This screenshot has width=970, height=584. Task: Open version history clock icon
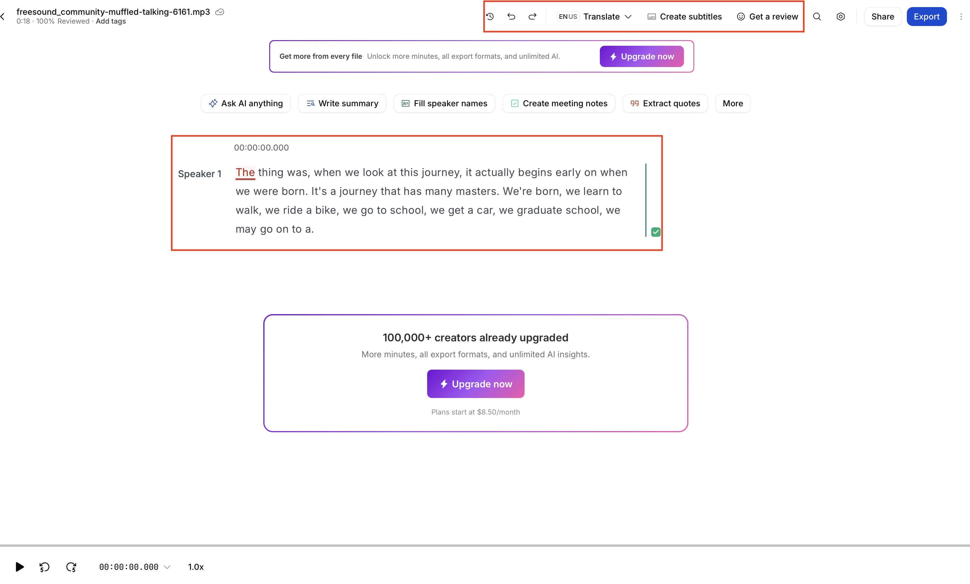[x=490, y=17]
